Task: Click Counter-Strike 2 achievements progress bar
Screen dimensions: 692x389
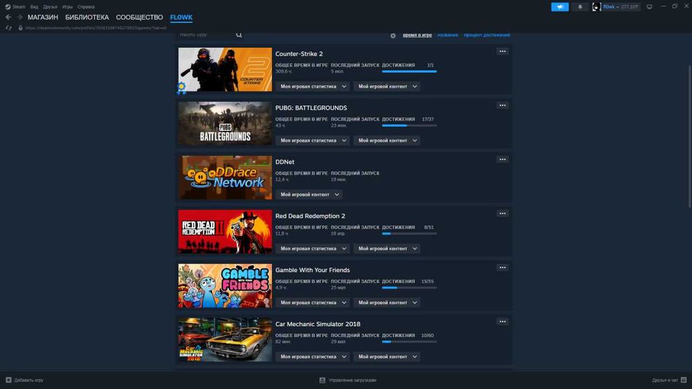Action: click(x=409, y=71)
